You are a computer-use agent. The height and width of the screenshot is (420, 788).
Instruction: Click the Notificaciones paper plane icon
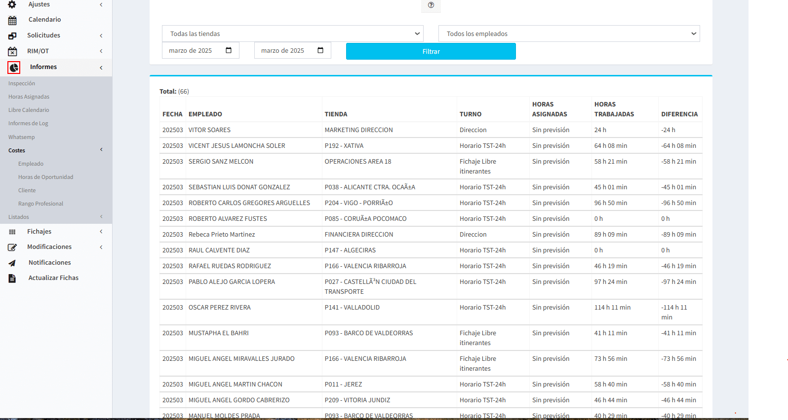click(x=12, y=263)
